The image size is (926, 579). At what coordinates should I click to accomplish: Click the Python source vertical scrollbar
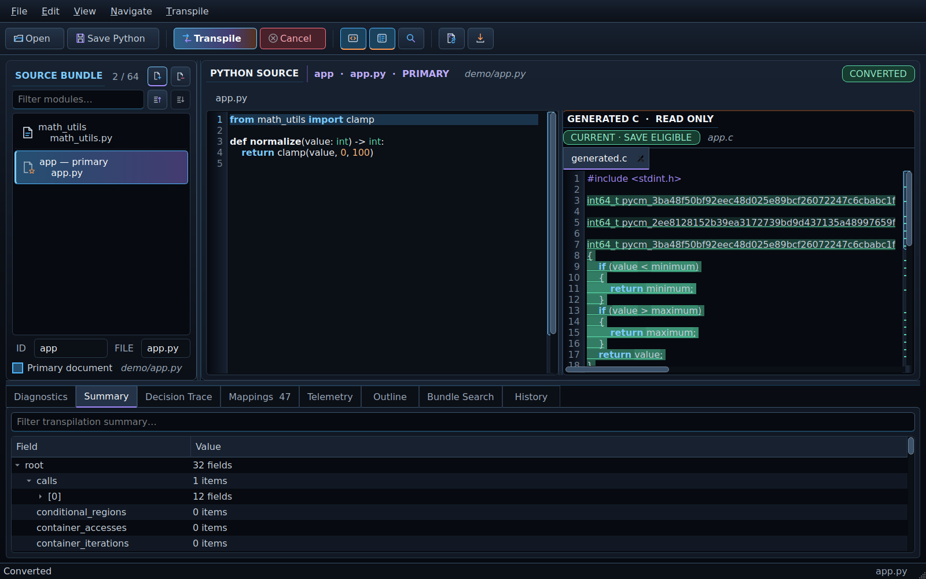coord(553,223)
